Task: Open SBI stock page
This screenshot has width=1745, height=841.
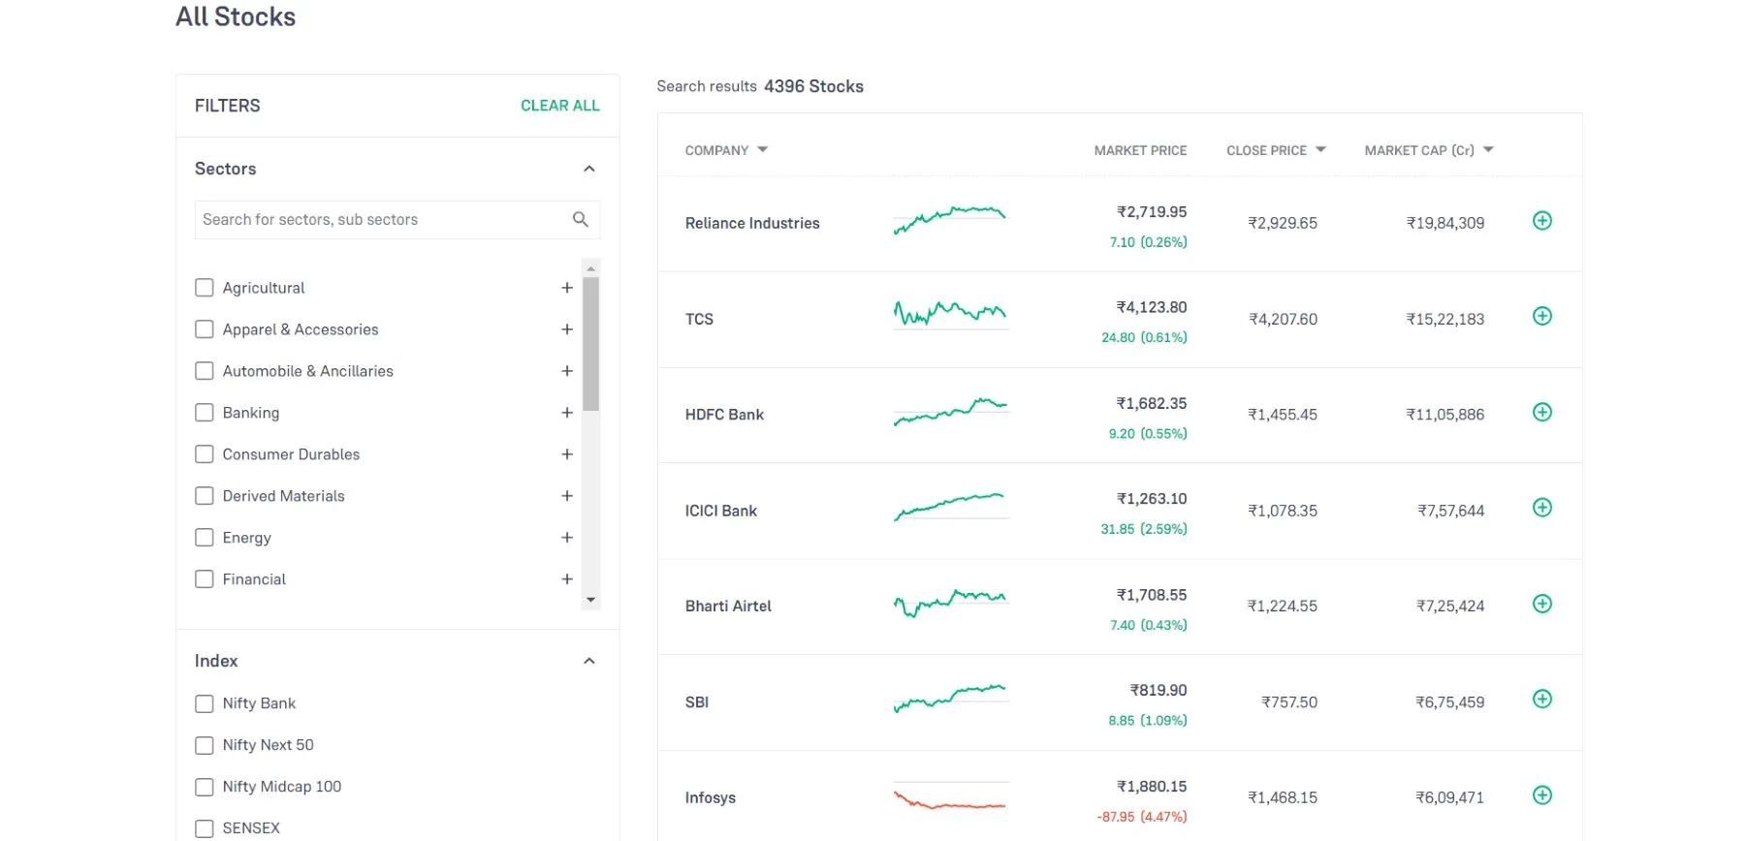Action: pos(696,702)
